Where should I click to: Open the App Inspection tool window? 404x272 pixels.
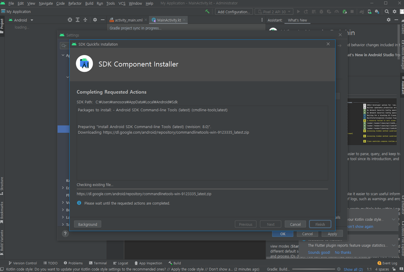[148, 263]
